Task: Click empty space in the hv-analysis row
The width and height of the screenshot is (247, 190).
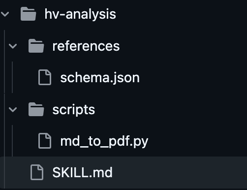Action: (181, 14)
